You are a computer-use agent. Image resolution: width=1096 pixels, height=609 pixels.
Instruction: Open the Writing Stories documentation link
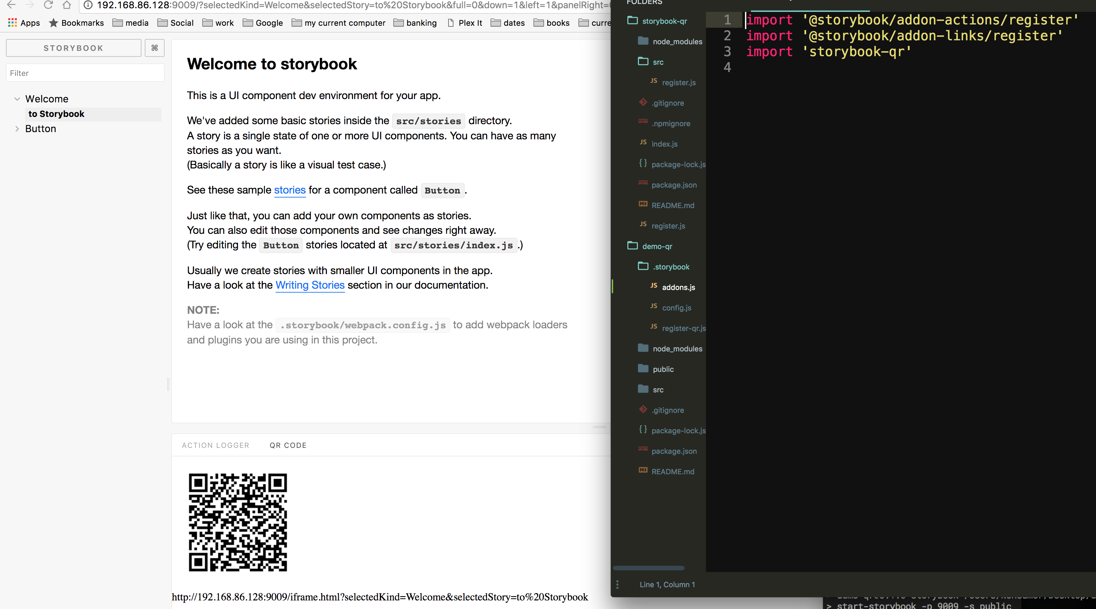(x=310, y=285)
